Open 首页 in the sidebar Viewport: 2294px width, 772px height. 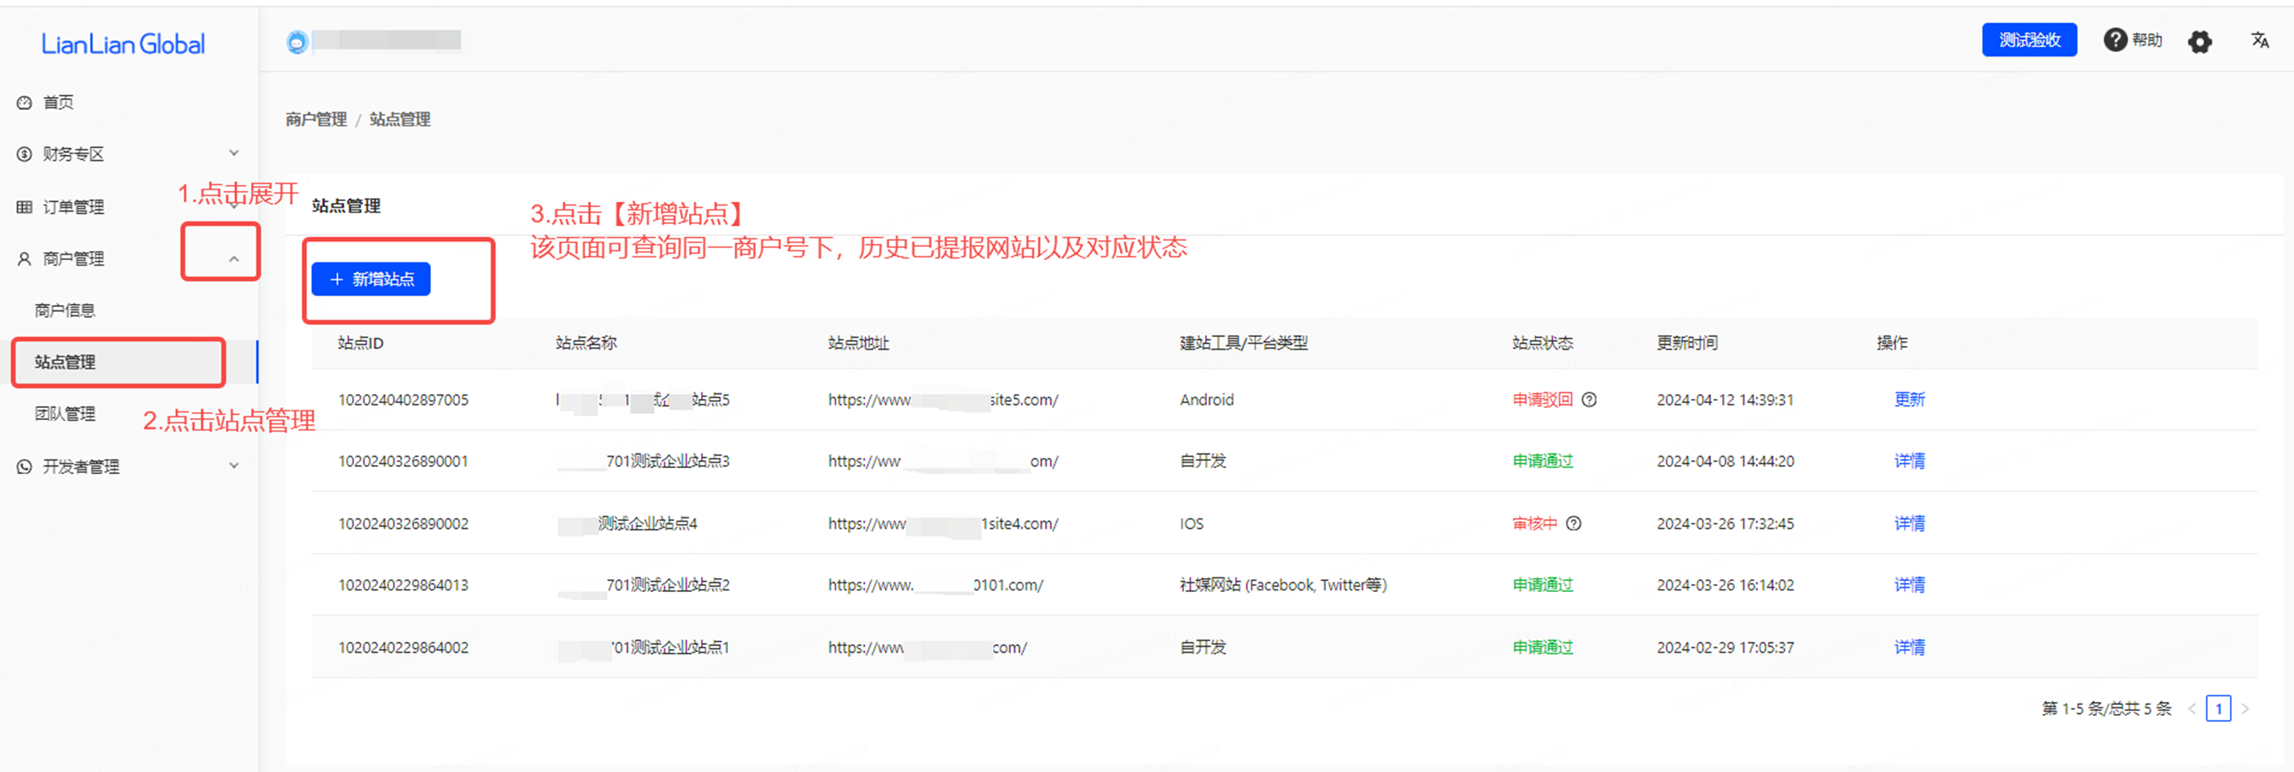point(59,102)
